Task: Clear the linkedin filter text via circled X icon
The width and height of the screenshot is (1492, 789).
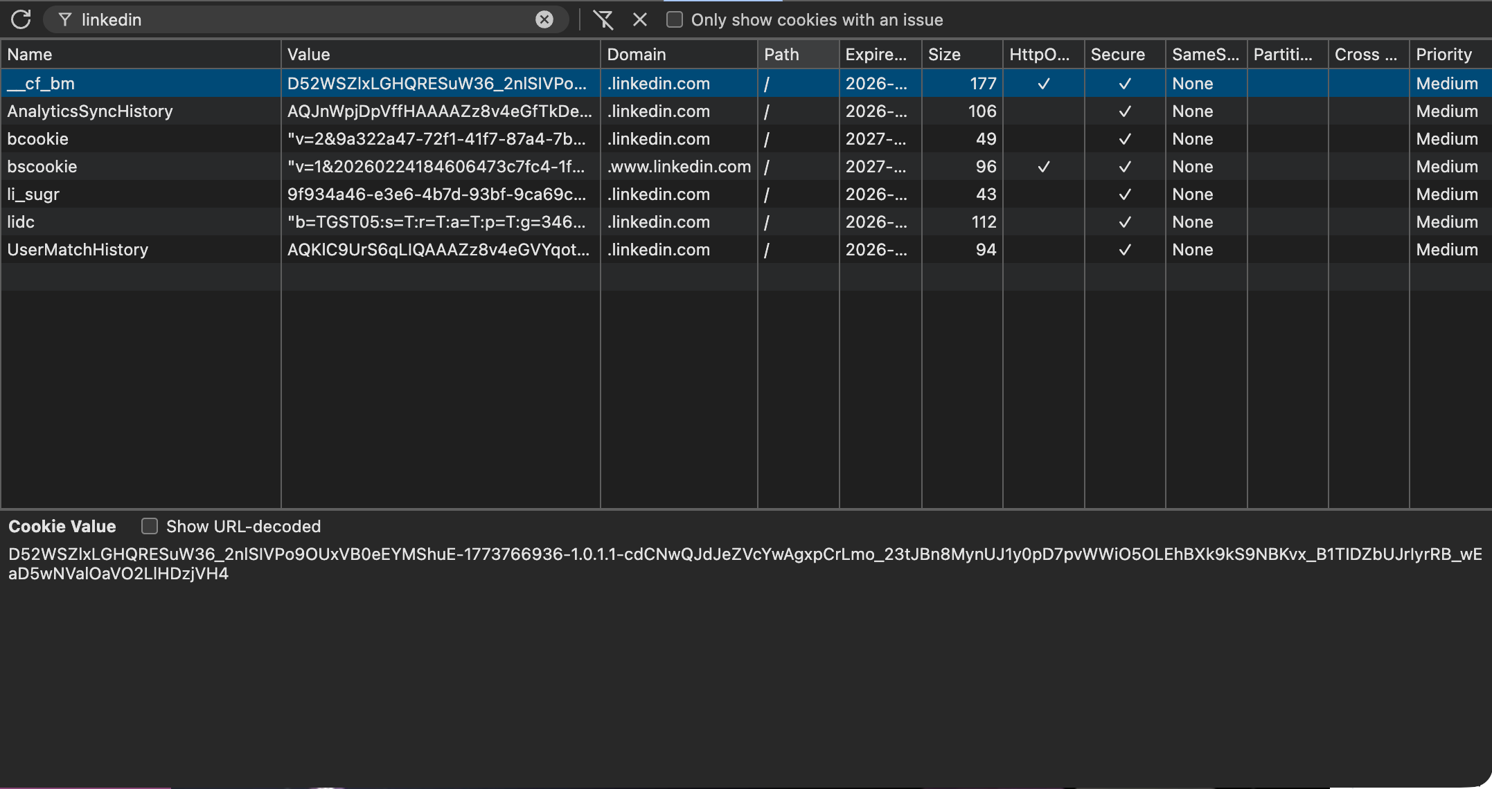Action: (x=546, y=19)
